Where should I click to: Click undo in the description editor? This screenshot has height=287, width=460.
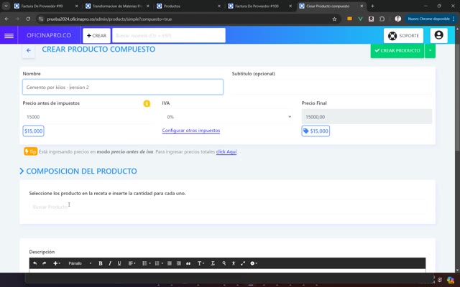[35, 263]
